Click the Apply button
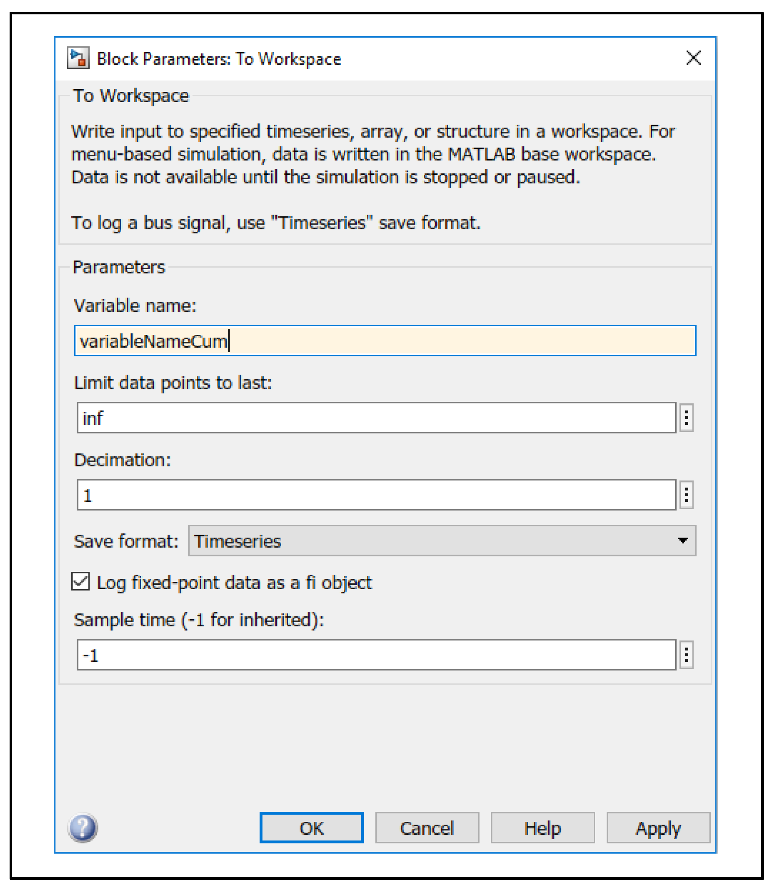The width and height of the screenshot is (778, 889). 658,828
